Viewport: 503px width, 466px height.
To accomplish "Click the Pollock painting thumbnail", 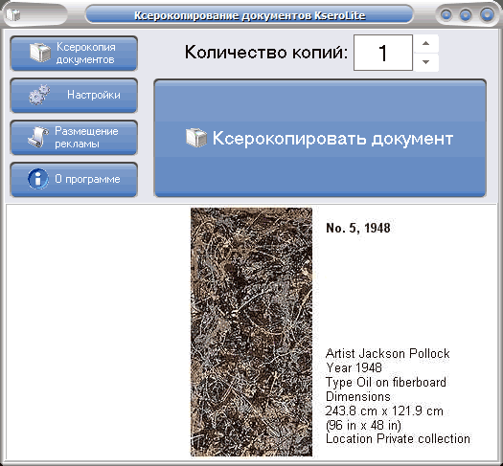I will pos(251,332).
